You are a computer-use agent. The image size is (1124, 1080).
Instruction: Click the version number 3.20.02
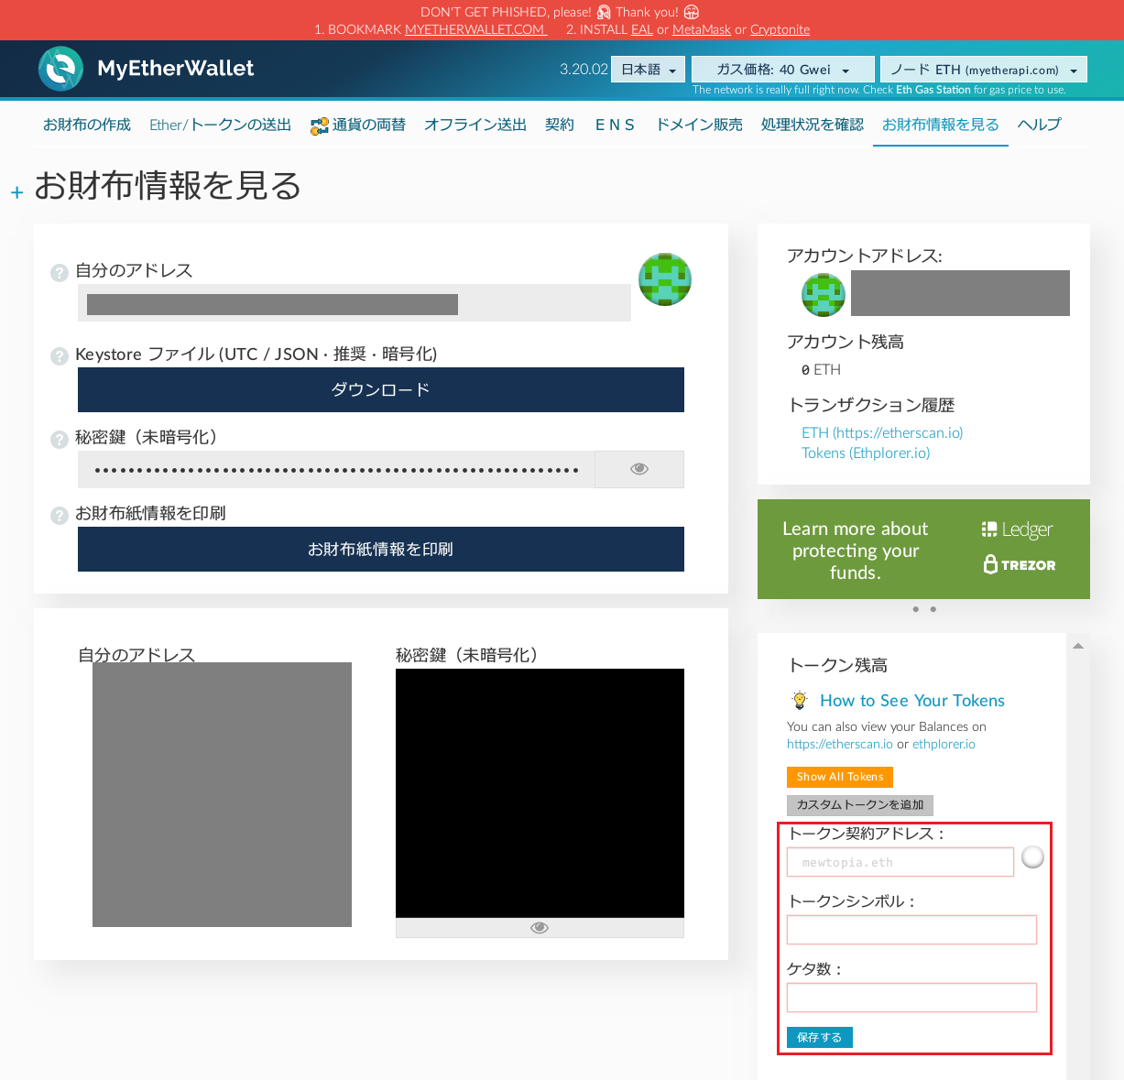584,69
